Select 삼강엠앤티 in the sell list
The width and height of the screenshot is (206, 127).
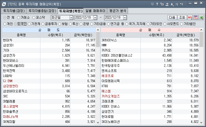(x=10, y=86)
